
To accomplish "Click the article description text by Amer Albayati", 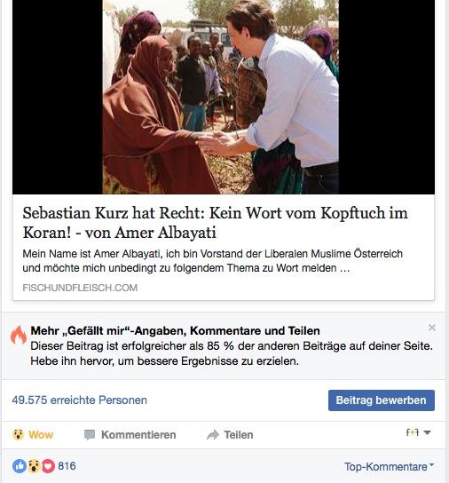I will (212, 261).
